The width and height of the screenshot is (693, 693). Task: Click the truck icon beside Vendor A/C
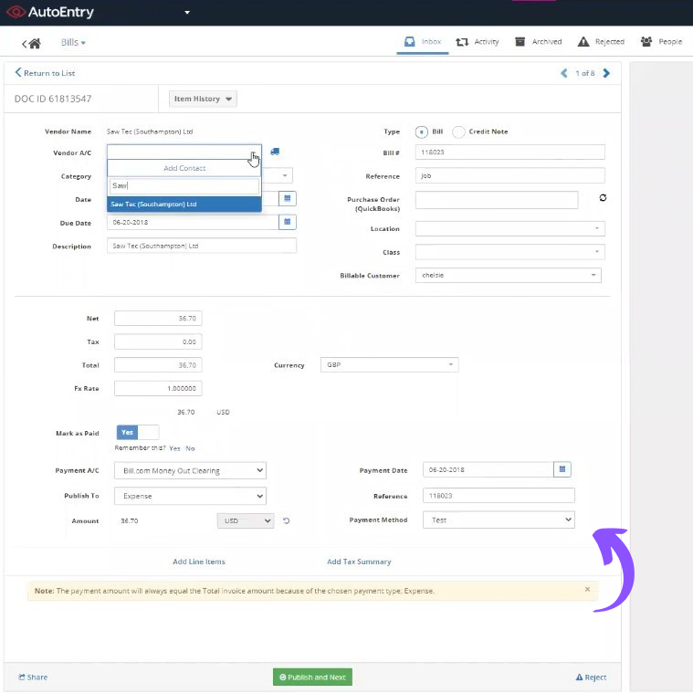pyautogui.click(x=275, y=152)
